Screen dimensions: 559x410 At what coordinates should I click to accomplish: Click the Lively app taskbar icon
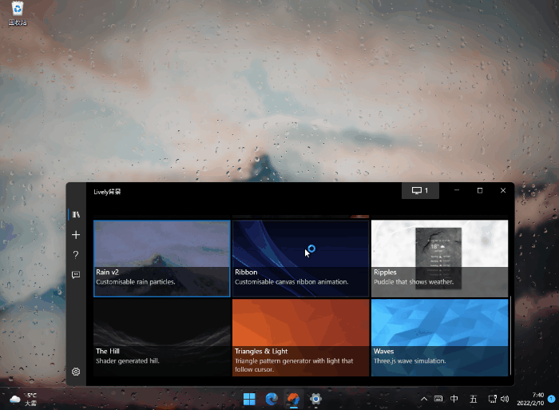coord(293,398)
